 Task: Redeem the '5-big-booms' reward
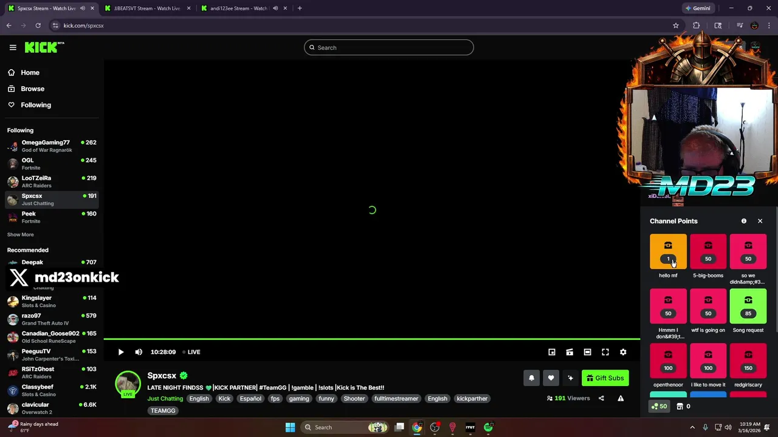708,251
